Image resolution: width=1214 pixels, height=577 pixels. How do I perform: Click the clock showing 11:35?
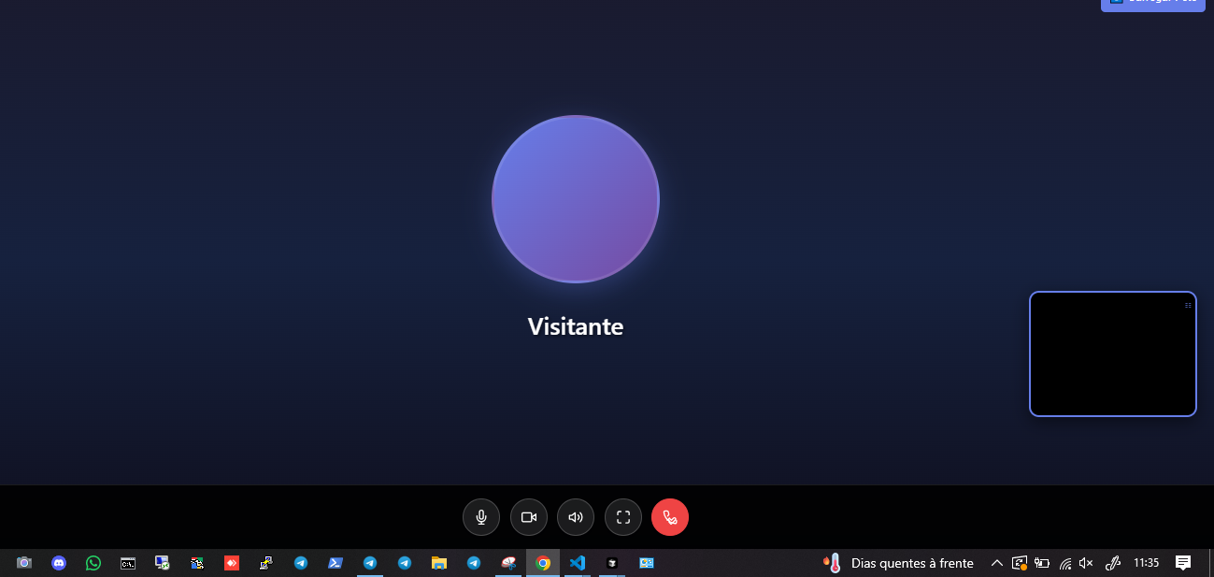coord(1146,563)
